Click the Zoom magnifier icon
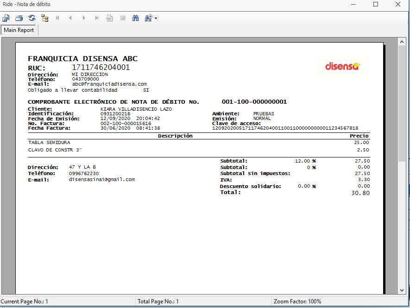 coord(148,18)
